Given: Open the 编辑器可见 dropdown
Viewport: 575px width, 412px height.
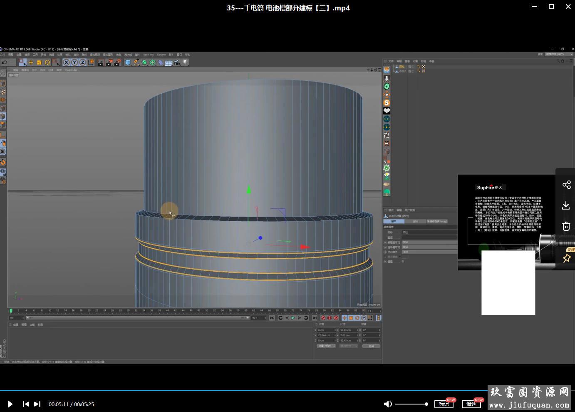Looking at the screenshot, I should tap(429, 242).
